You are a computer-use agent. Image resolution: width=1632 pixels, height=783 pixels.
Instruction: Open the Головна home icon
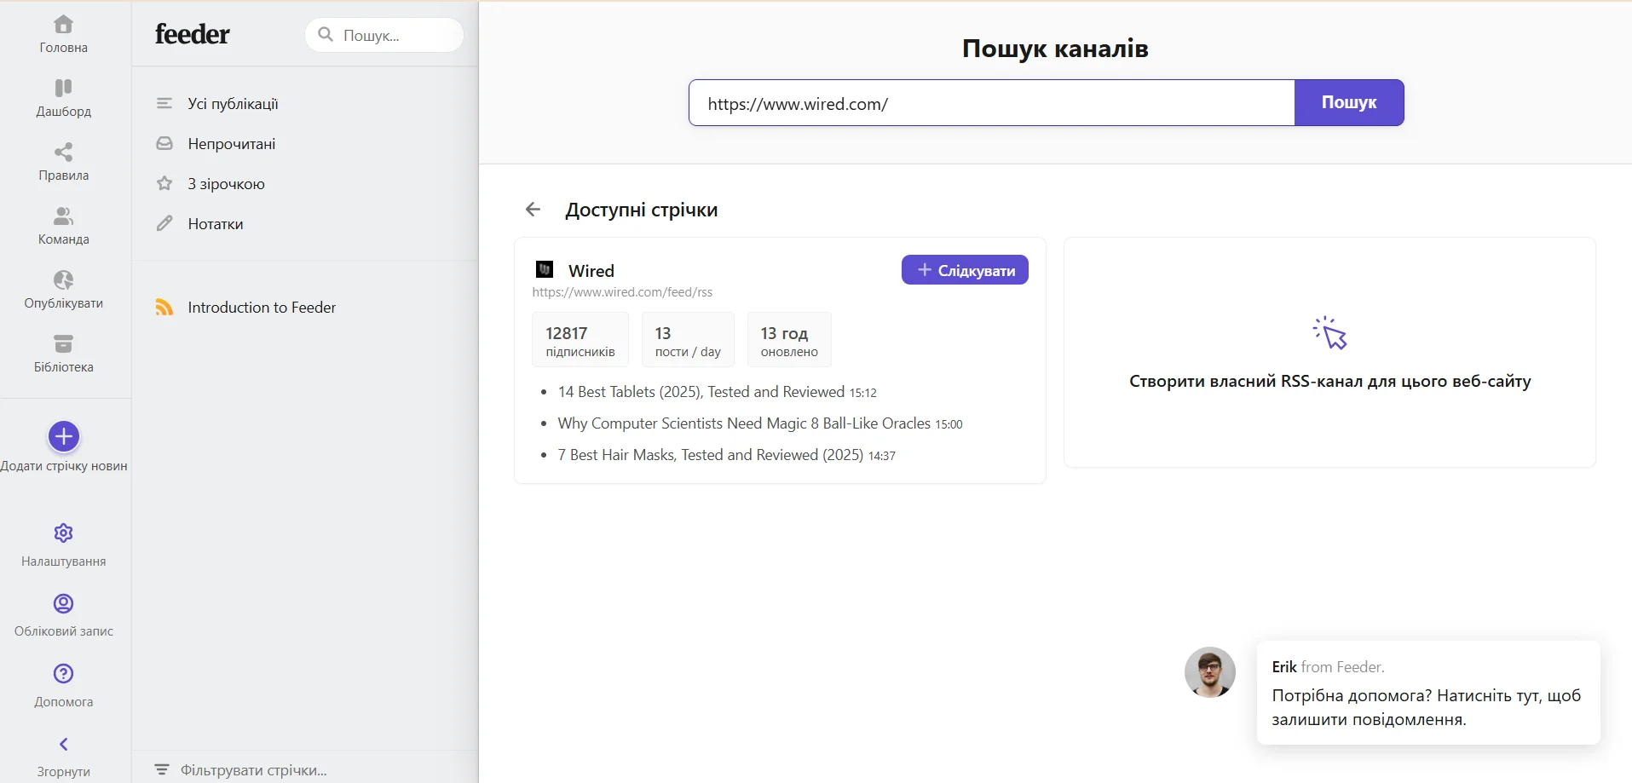[64, 24]
